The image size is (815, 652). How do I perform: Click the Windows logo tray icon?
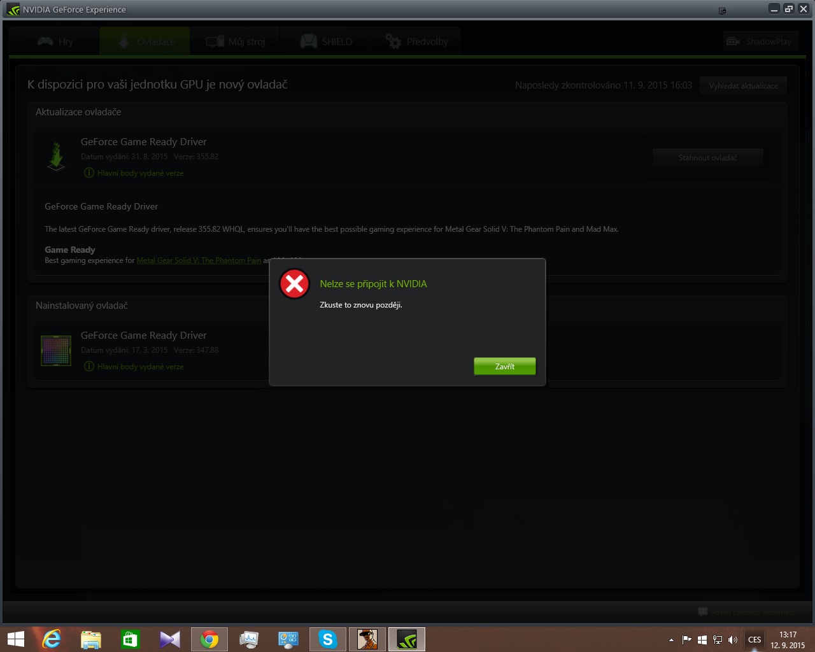point(702,640)
